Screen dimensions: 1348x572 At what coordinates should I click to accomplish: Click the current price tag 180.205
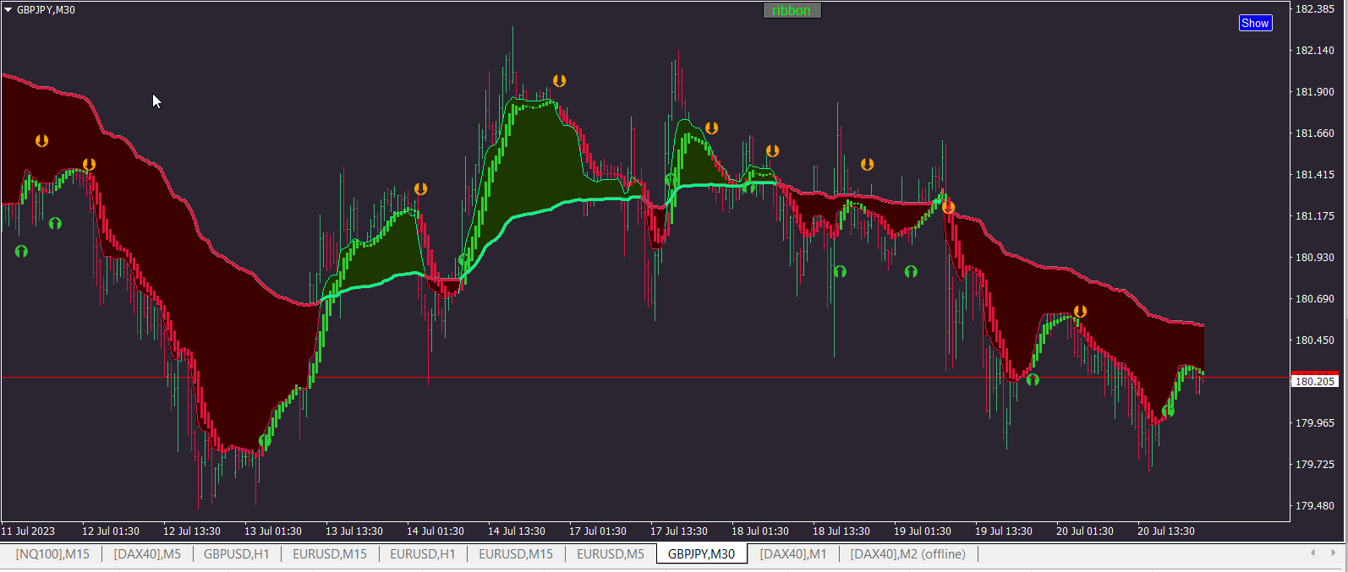1315,382
